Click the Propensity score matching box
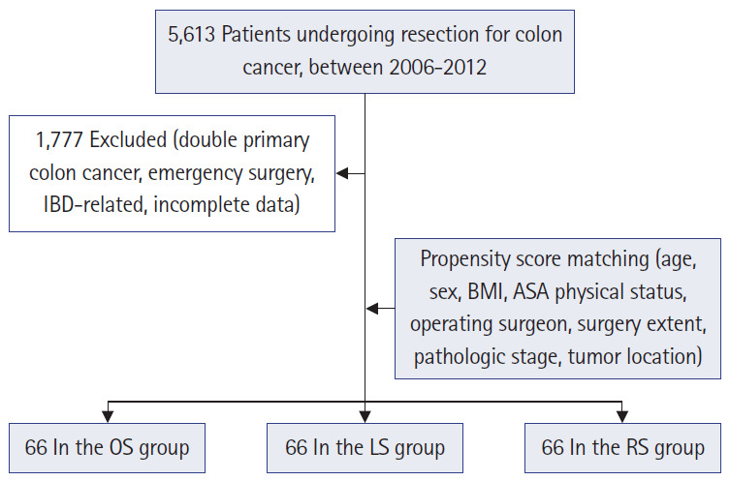Image resolution: width=730 pixels, height=481 pixels. 557,309
